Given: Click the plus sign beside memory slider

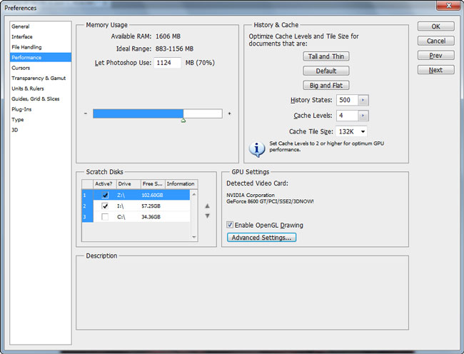Looking at the screenshot, I should (x=229, y=113).
